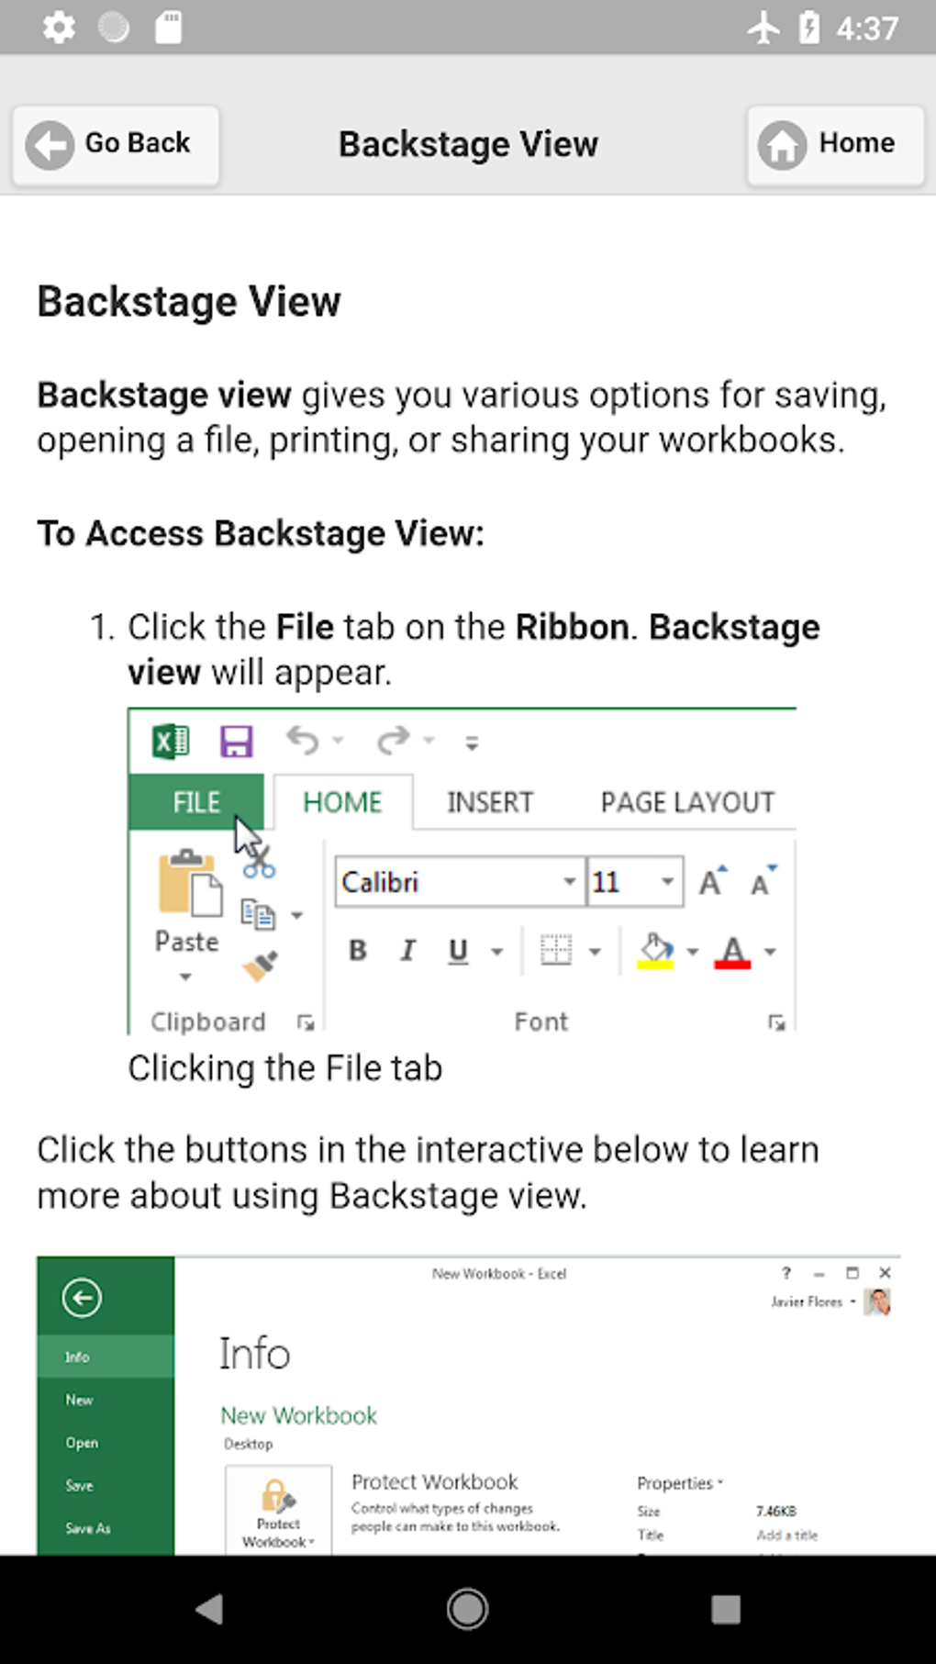Click the circular back arrow in Backstage view
936x1664 pixels.
tap(83, 1297)
